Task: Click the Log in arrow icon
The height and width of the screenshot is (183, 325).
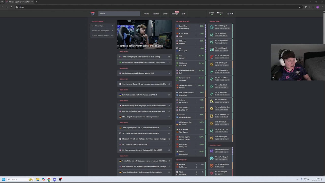Action: (232, 14)
